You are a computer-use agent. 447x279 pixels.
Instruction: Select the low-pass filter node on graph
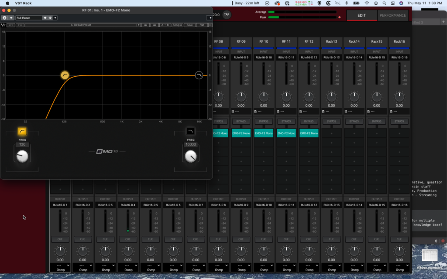point(199,75)
